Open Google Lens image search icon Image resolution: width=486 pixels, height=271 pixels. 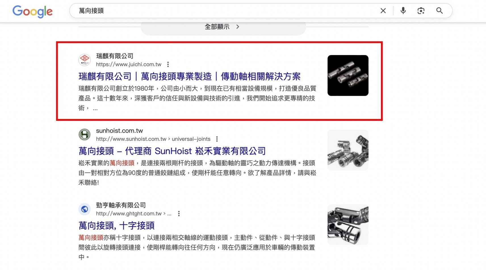pos(421,11)
